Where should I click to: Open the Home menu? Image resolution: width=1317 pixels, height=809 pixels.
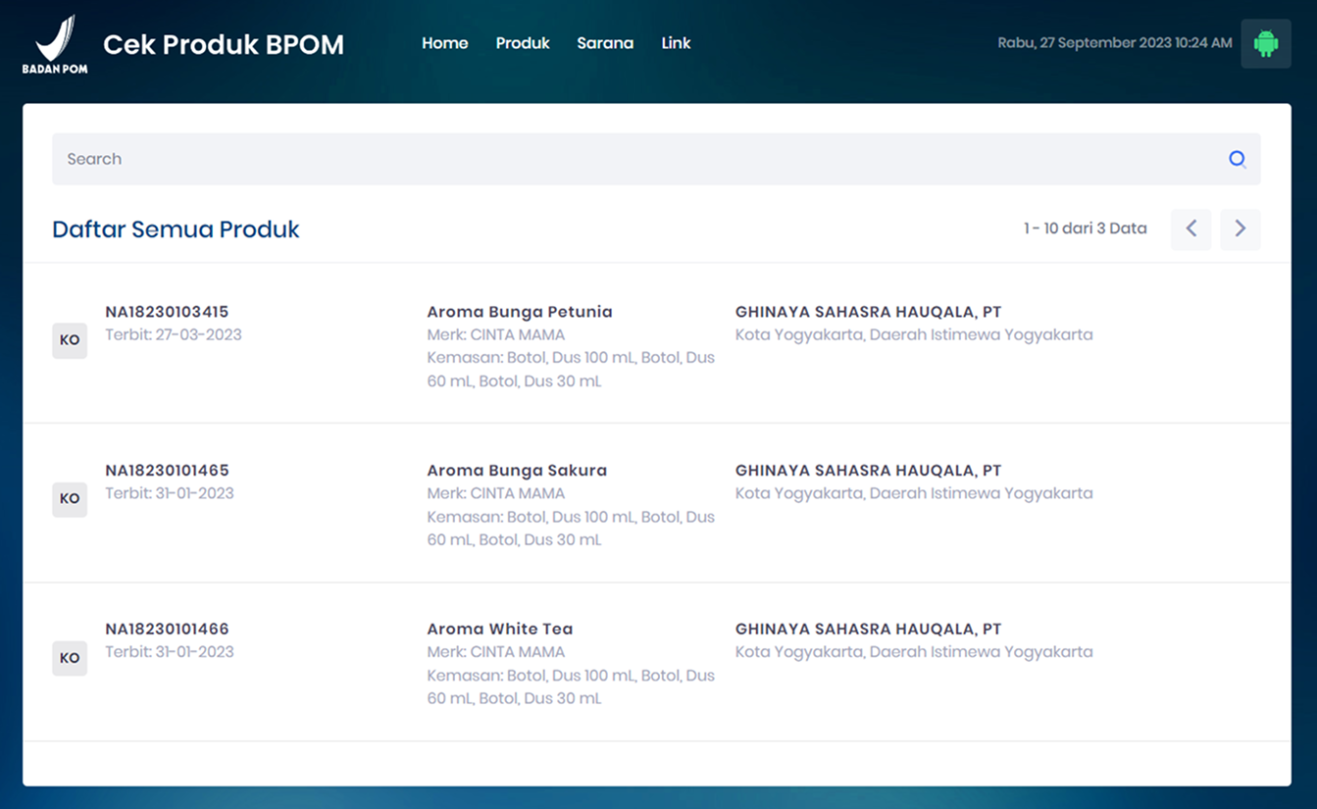[x=445, y=43]
